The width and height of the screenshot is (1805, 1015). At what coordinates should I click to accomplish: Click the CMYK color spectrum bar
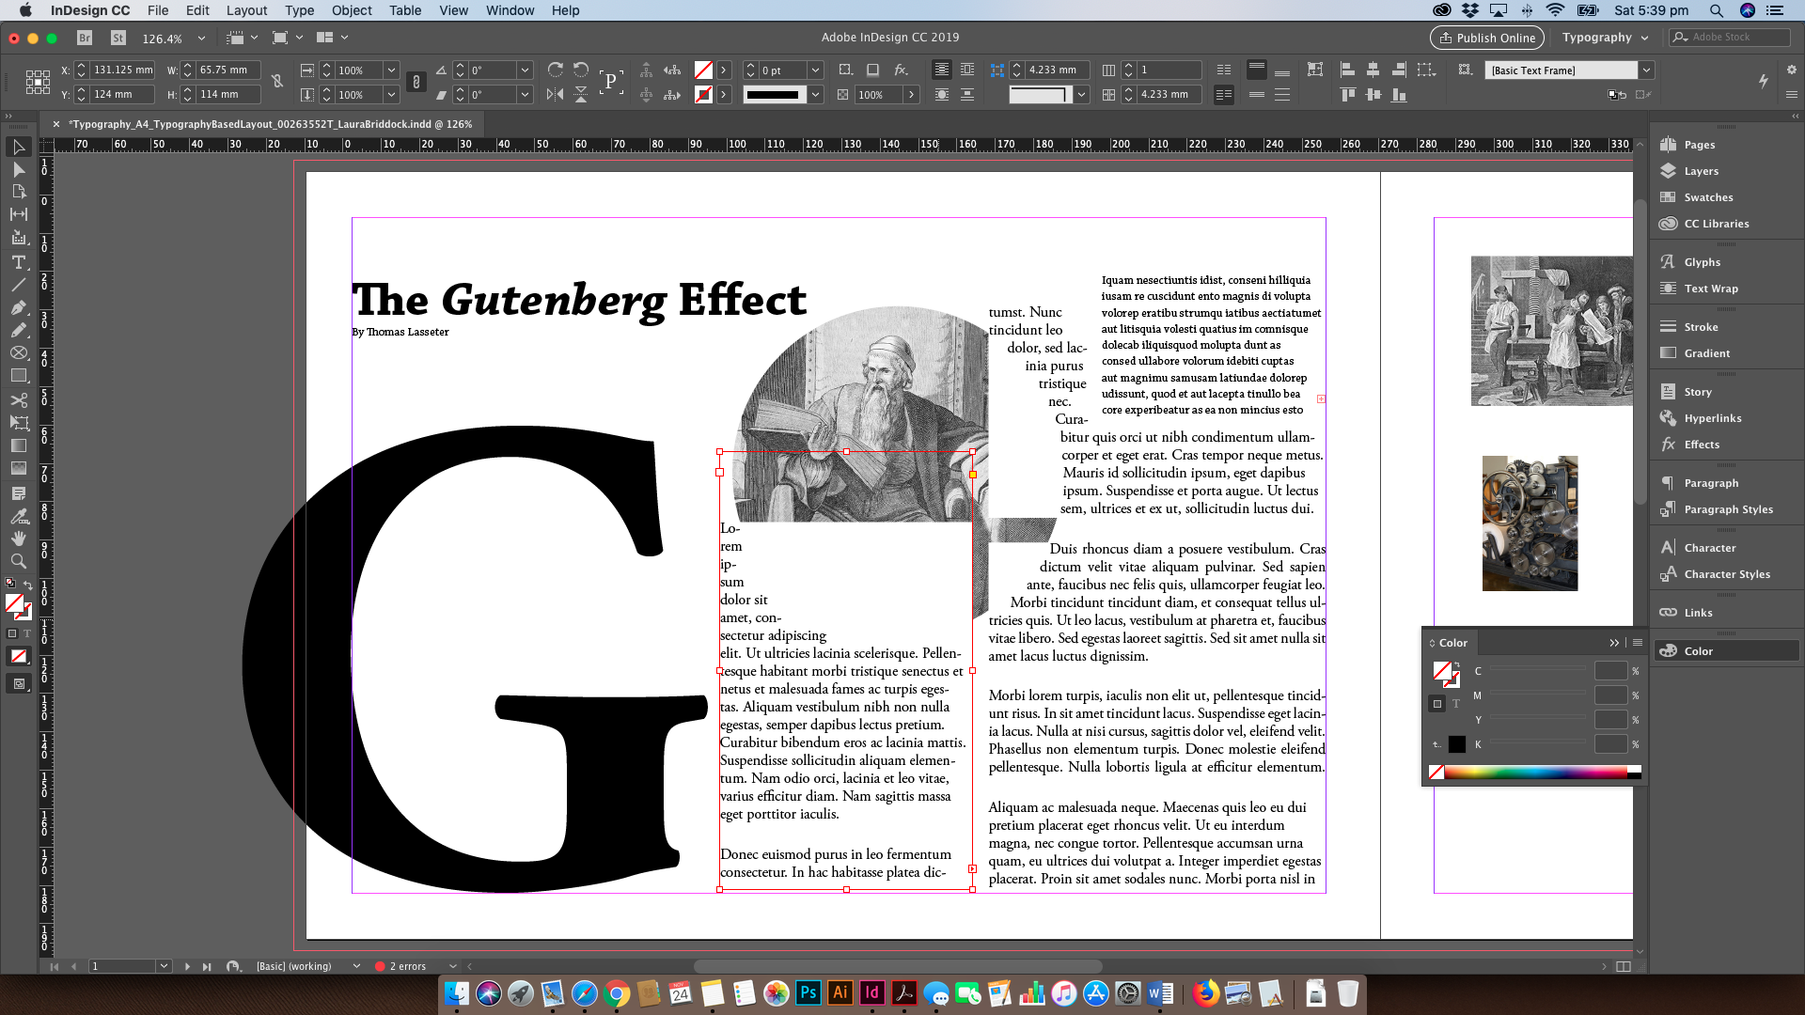[x=1535, y=773]
